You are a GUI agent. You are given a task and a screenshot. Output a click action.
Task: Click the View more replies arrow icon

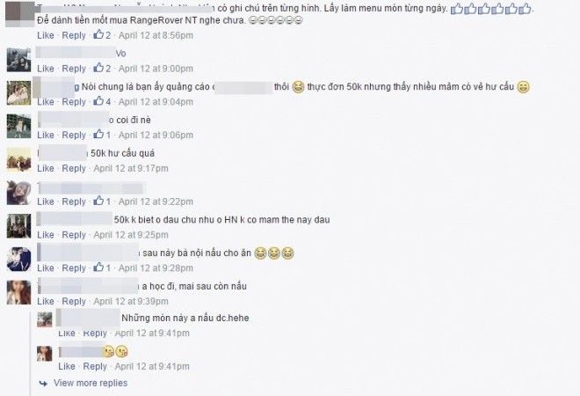click(43, 384)
